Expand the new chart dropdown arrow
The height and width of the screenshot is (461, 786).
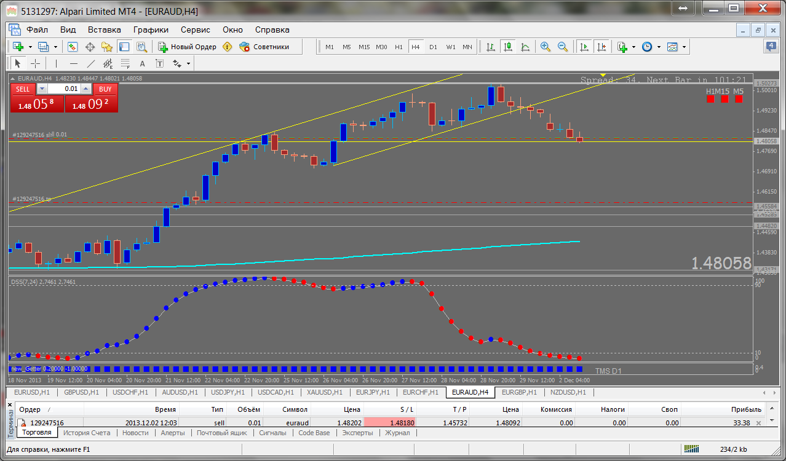tap(30, 47)
